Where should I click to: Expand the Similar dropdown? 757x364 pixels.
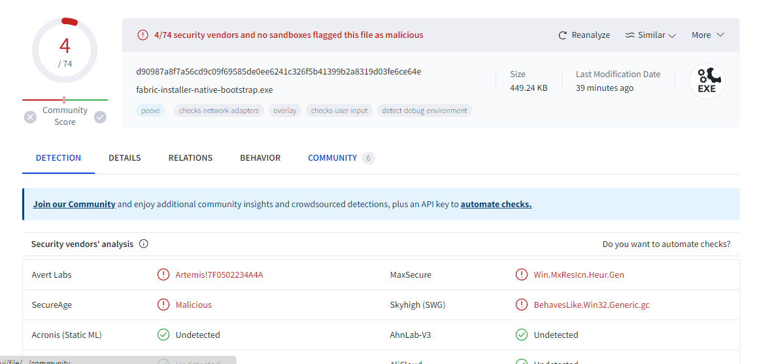[x=650, y=35]
